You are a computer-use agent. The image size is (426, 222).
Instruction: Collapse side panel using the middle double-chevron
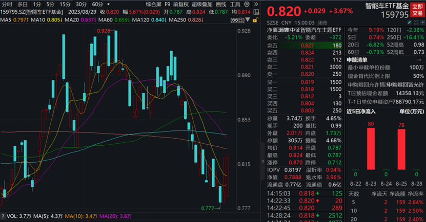pos(263,162)
